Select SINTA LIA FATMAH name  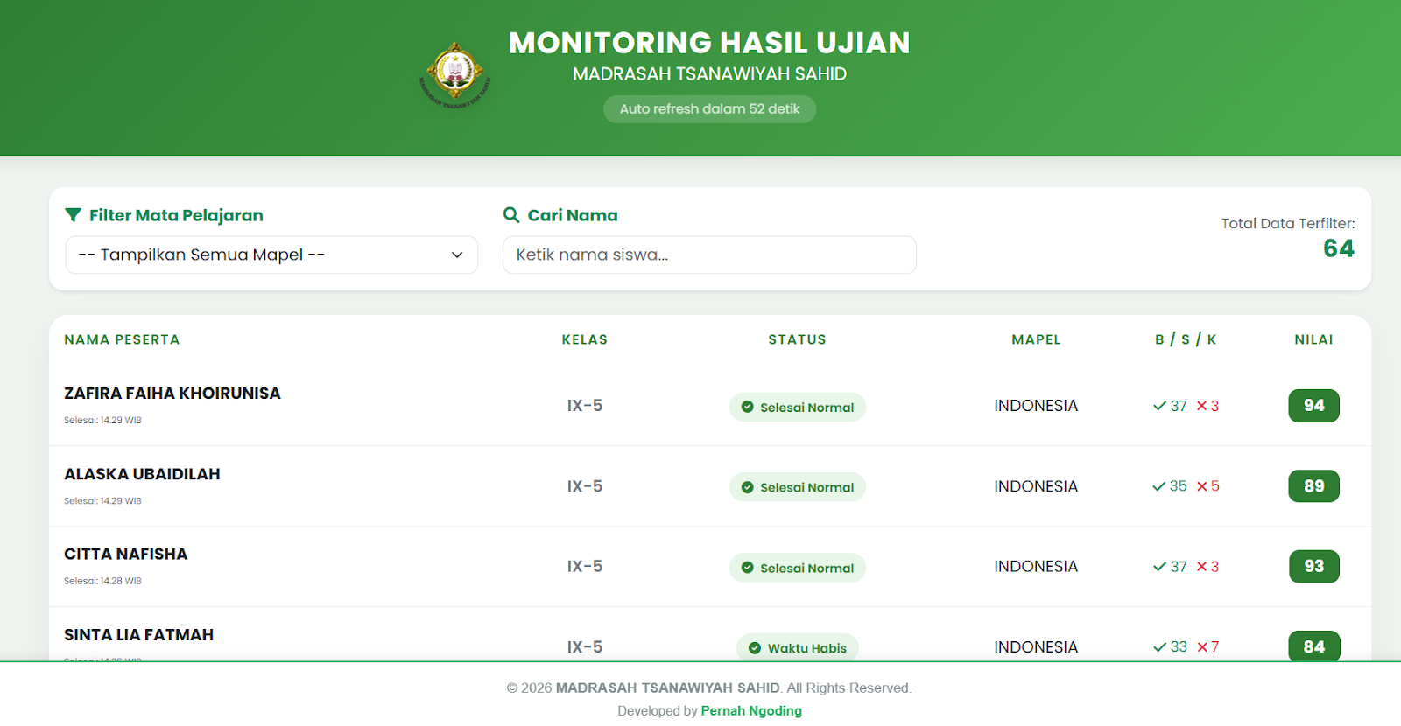click(138, 635)
